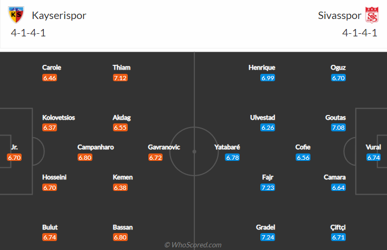Select Campanharo's 6.80 rating badge
The height and width of the screenshot is (250, 387).
tap(85, 158)
